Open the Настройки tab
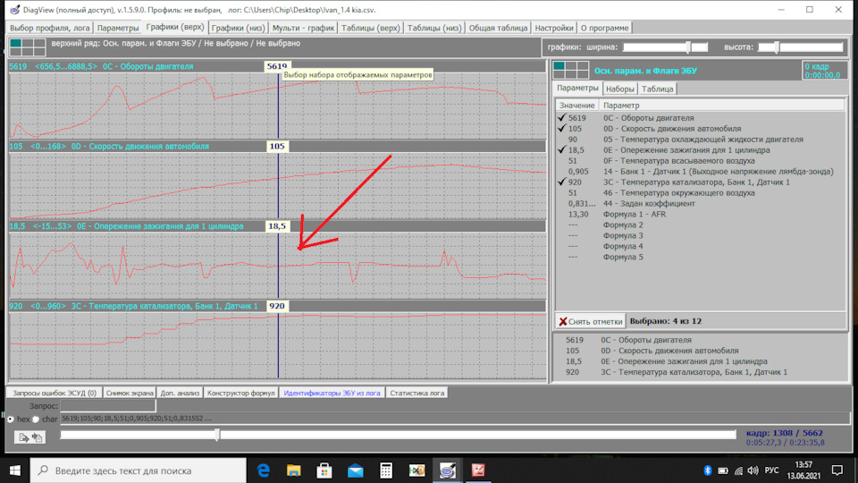 point(554,28)
